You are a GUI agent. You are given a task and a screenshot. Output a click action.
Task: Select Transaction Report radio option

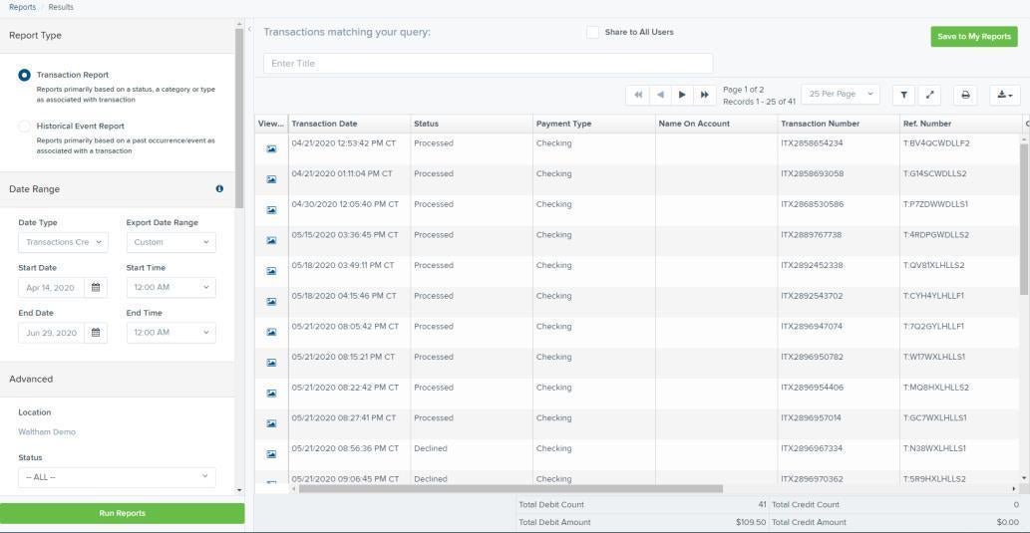coord(24,76)
